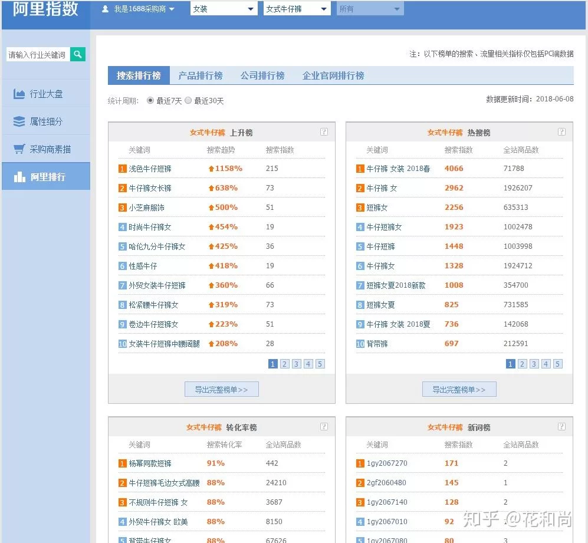Click the 阿里排行 bar chart icon
Image resolution: width=588 pixels, height=543 pixels.
coord(19,177)
